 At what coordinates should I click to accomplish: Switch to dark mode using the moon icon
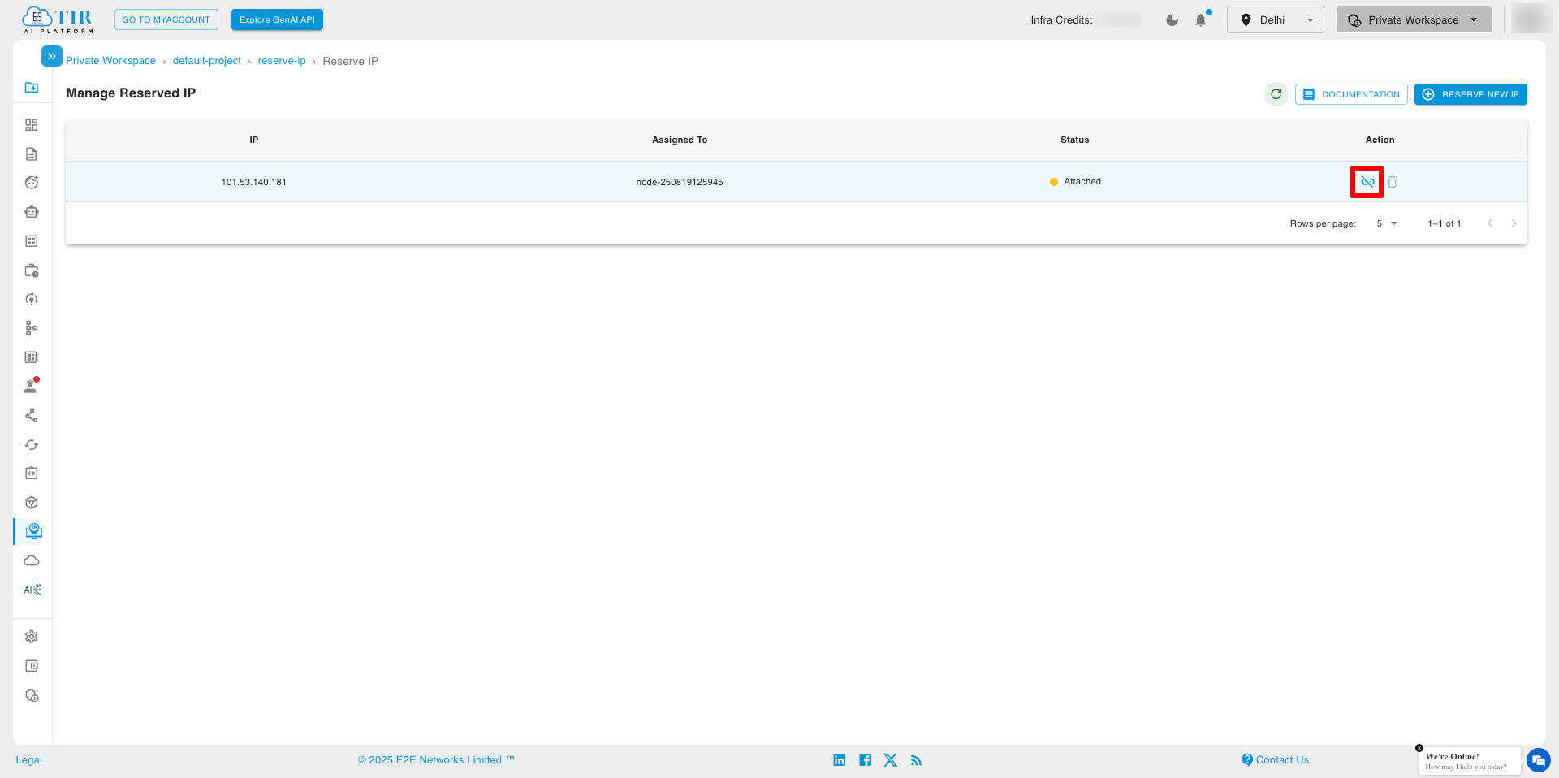point(1172,19)
